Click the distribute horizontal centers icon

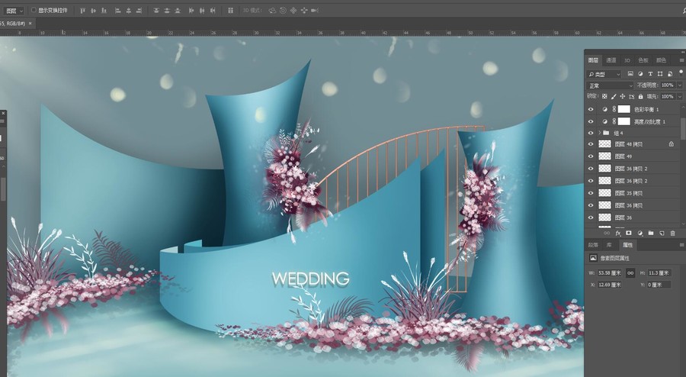tap(202, 11)
